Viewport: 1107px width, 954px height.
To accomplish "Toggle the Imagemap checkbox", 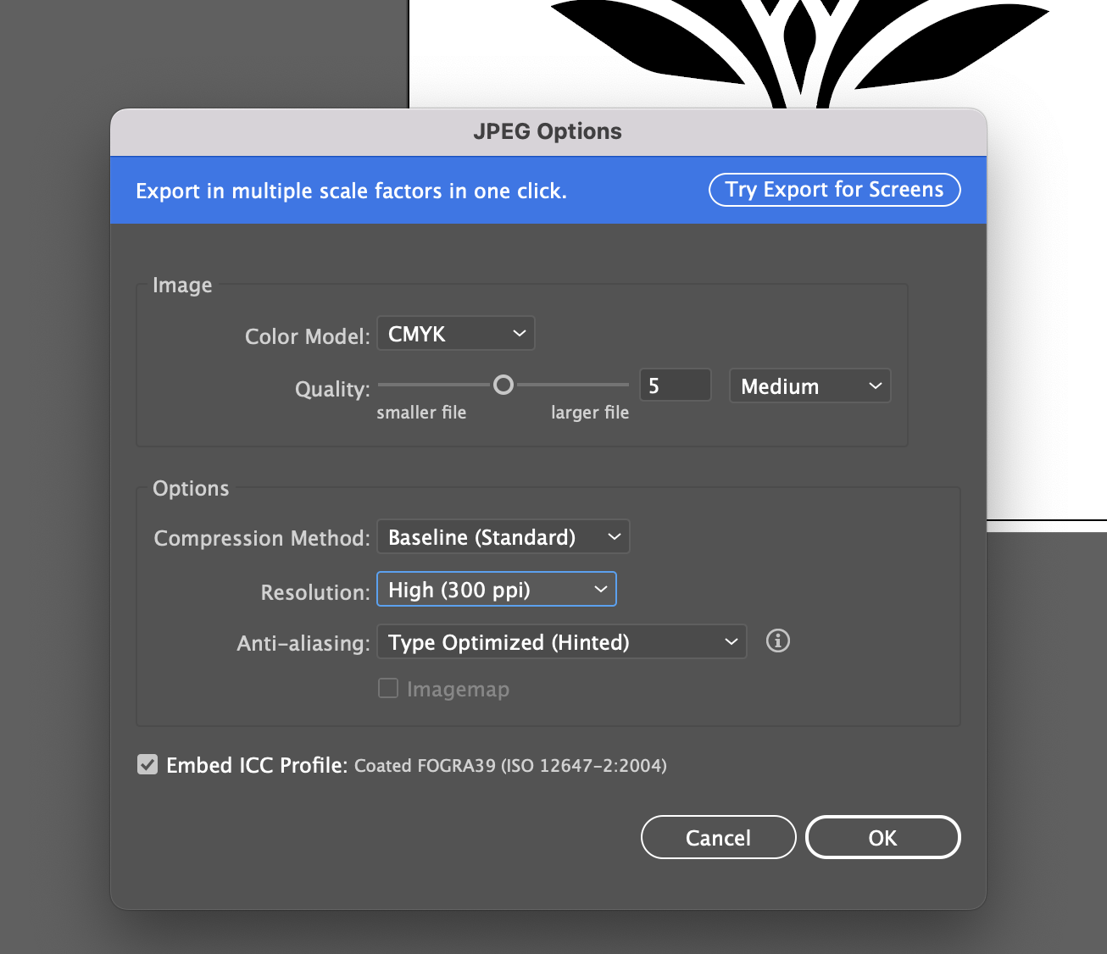I will [x=388, y=689].
